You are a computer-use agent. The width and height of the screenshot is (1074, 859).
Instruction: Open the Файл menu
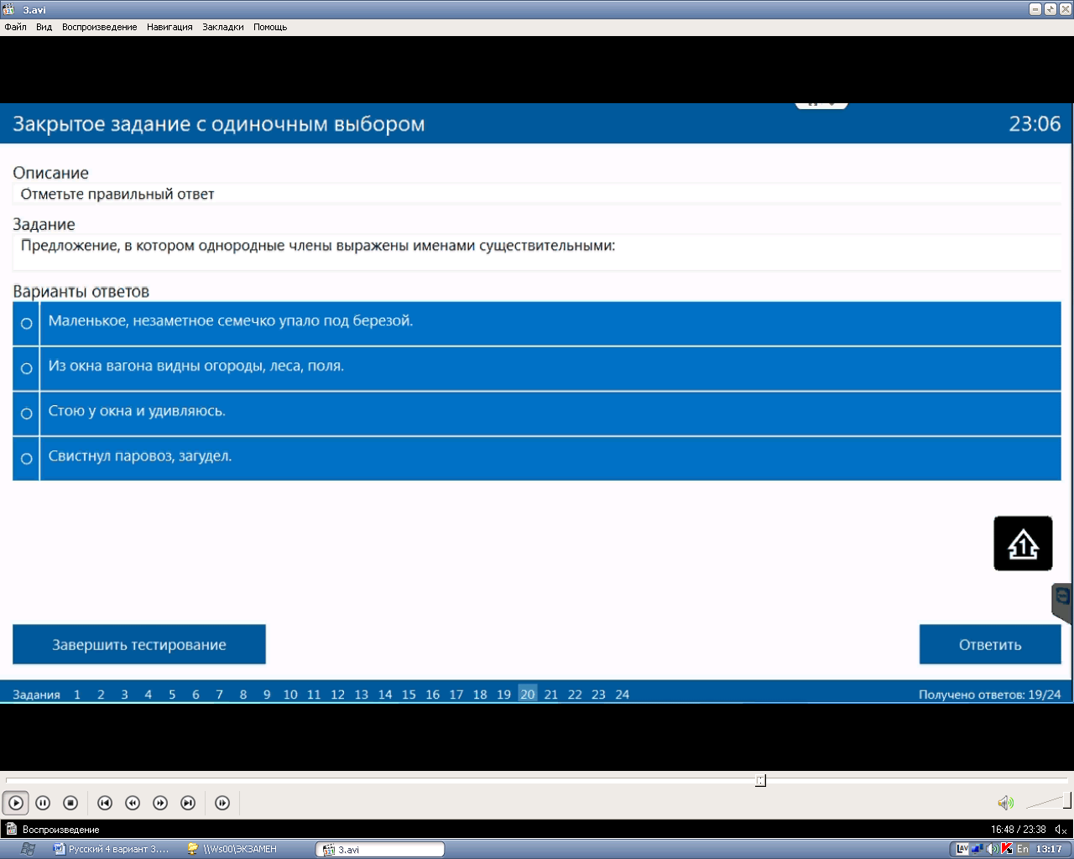coord(15,27)
